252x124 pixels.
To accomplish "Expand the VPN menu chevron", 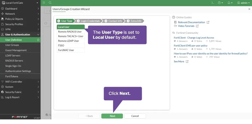I will click(38, 29).
